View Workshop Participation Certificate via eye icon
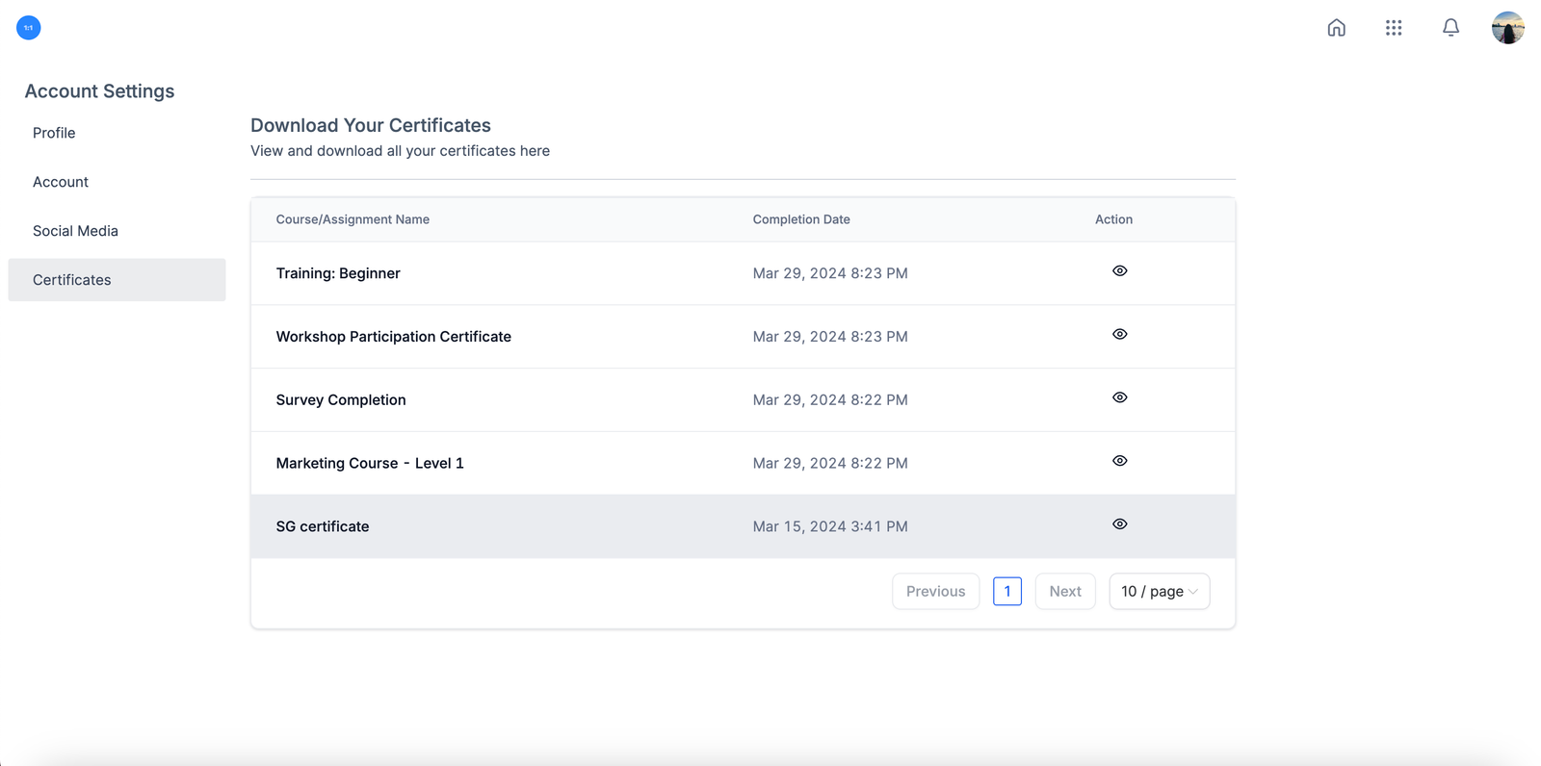The height and width of the screenshot is (766, 1541). [1119, 335]
